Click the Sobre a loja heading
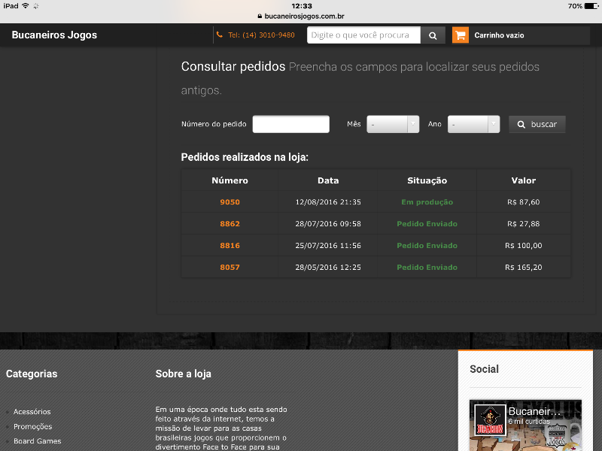 183,374
